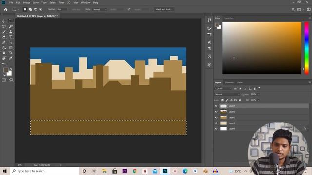Open the History panel icon
The height and width of the screenshot is (175, 312).
[x=209, y=20]
